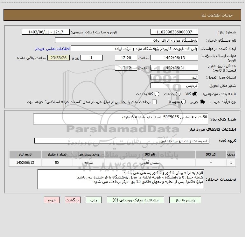Click the buyer name field پژوهشگاه مواد و انرژی ایران
The width and height of the screenshot is (245, 237).
coord(127,40)
